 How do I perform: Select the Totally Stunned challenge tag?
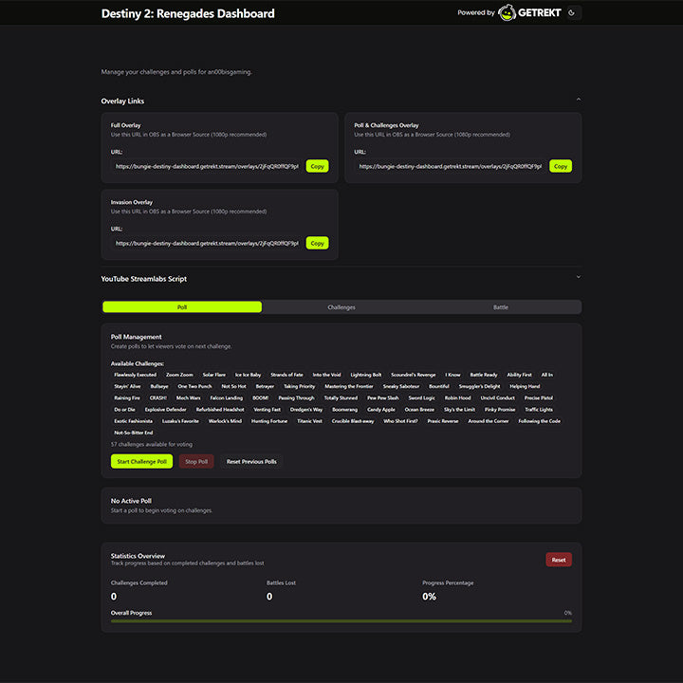[x=341, y=397]
